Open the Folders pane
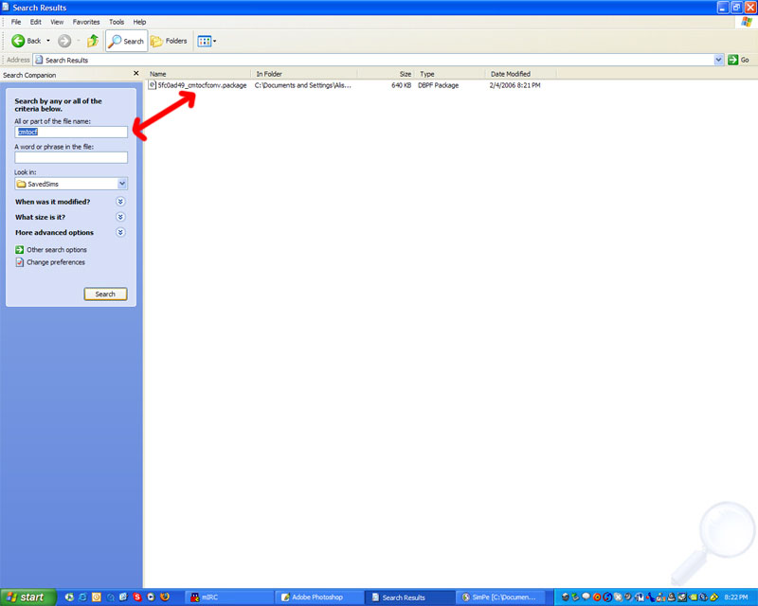758x606 pixels. 169,41
